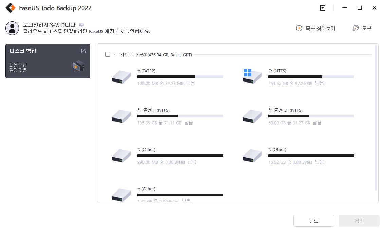Collapse the 하드 디스크0 partition list
The image size is (384, 236).
coord(115,55)
